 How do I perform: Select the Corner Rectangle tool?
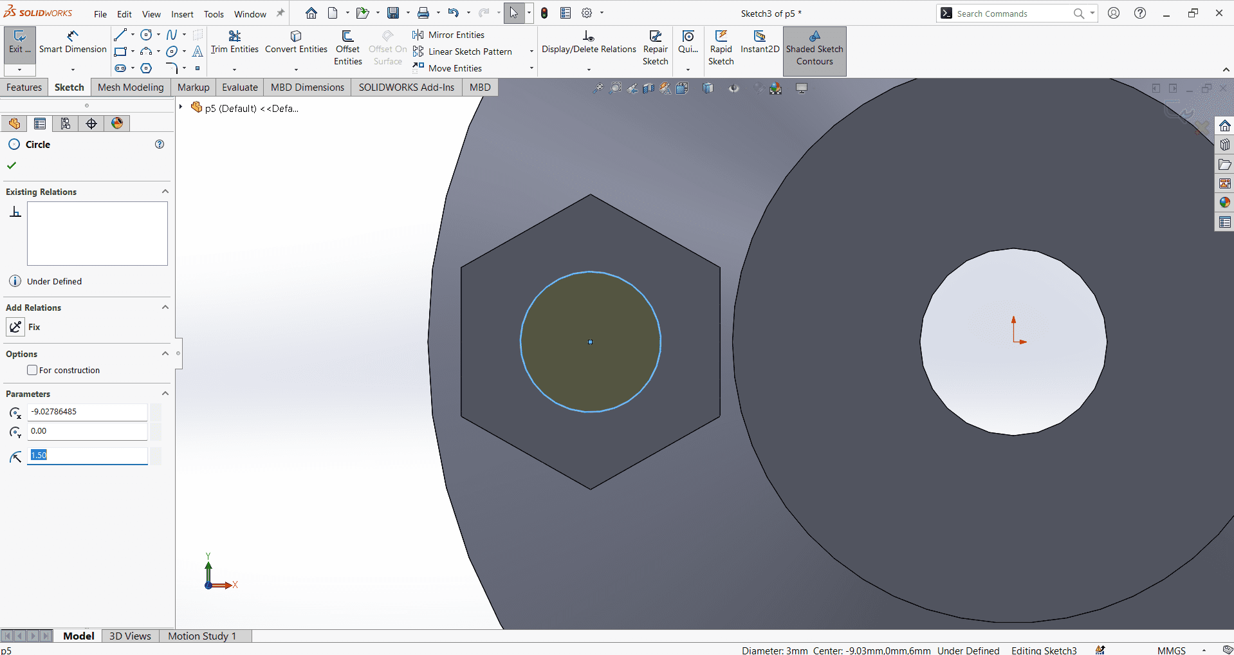pos(120,51)
